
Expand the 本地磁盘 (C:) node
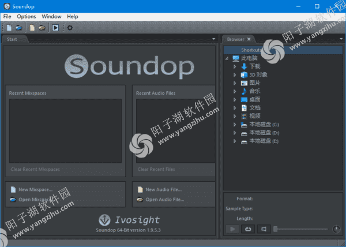point(235,125)
